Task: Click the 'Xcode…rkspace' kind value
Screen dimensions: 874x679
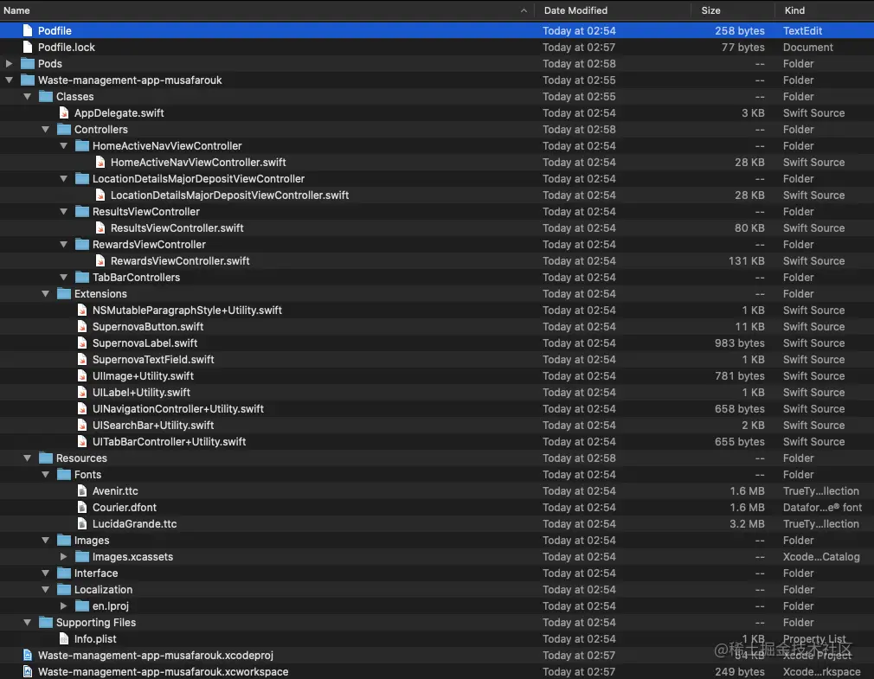Action: 821,672
